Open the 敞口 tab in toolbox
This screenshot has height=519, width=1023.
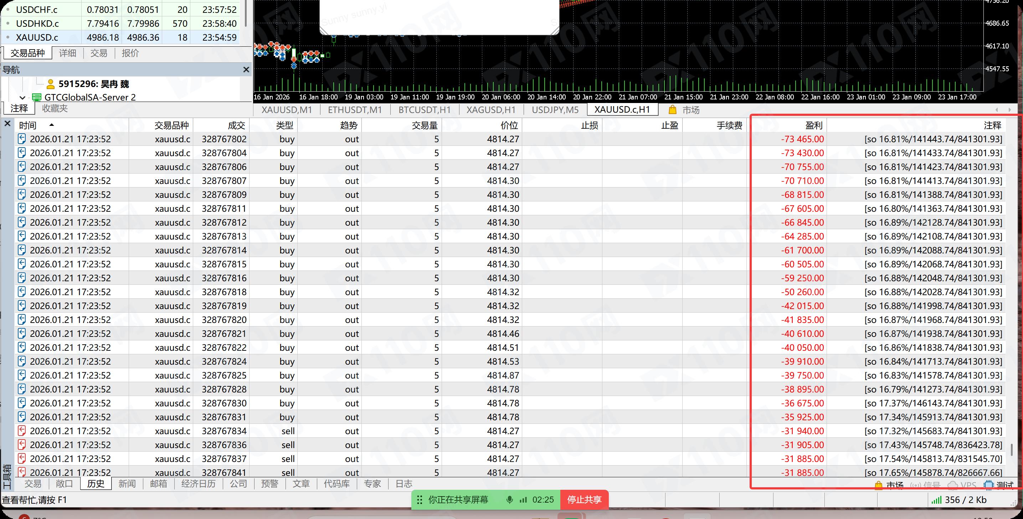[64, 484]
